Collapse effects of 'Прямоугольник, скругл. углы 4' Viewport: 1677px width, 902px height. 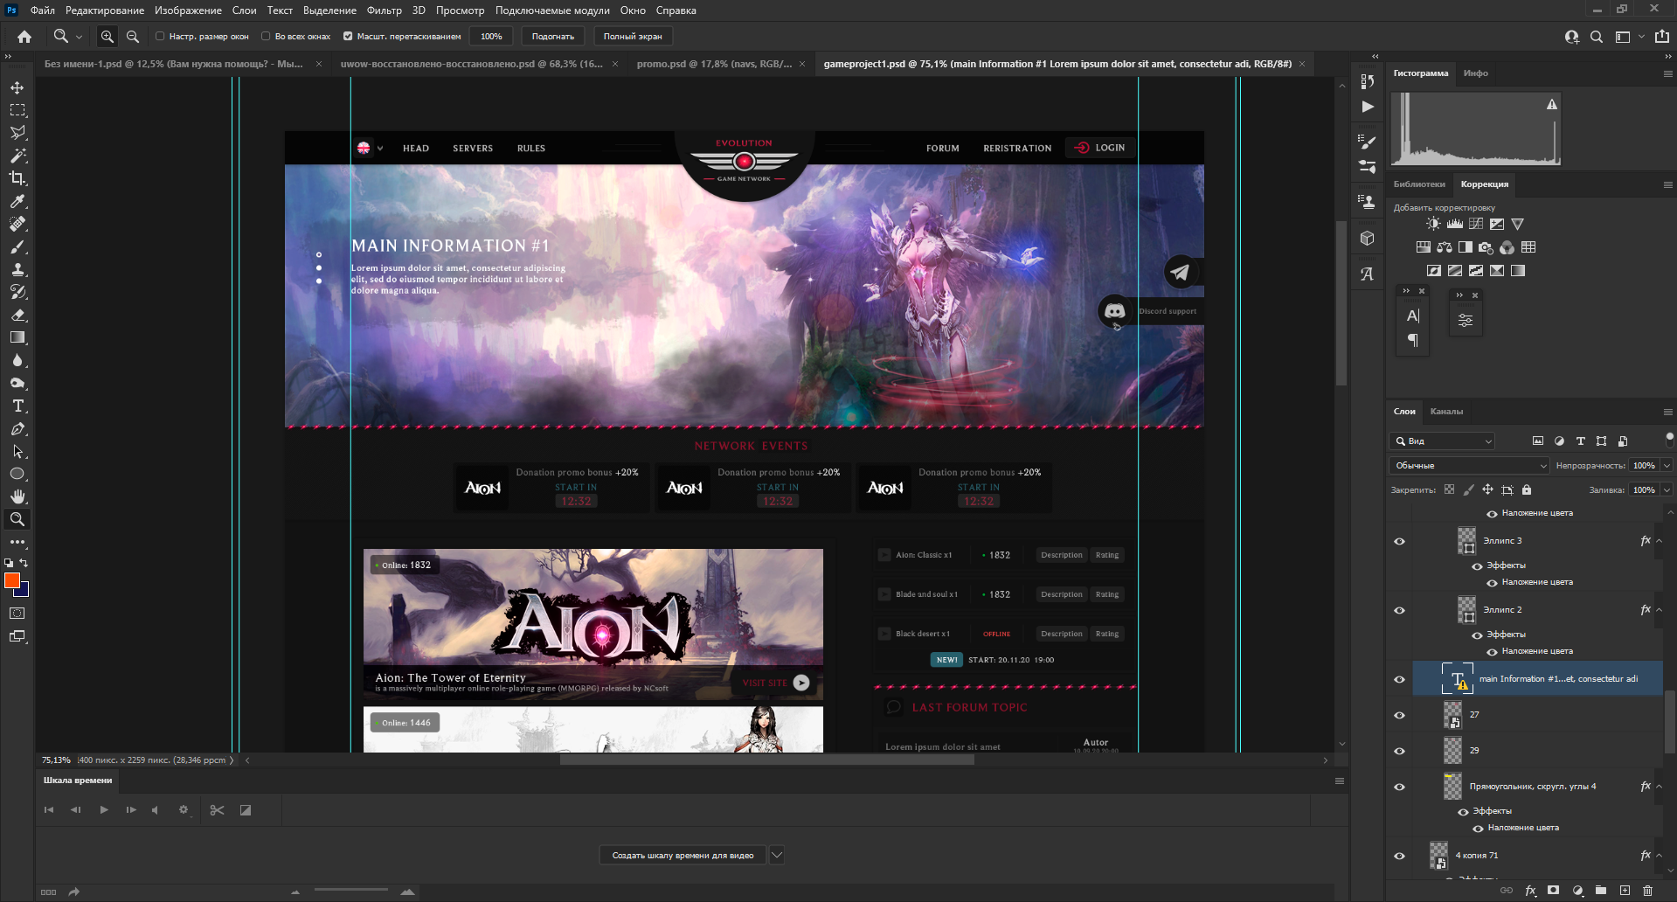coord(1660,787)
